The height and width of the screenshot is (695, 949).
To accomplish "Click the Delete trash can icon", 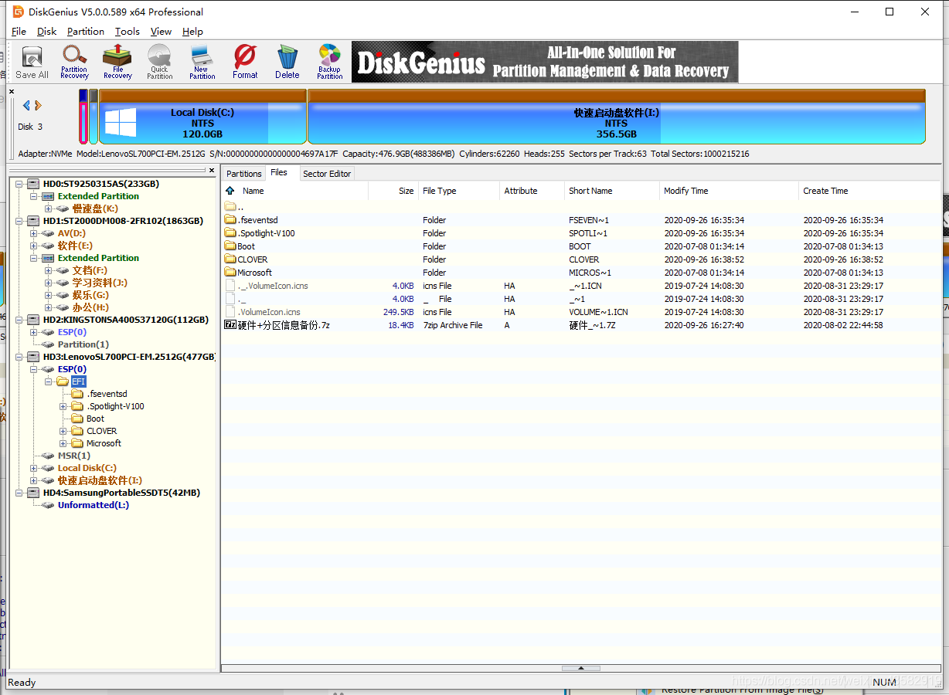I will point(287,62).
